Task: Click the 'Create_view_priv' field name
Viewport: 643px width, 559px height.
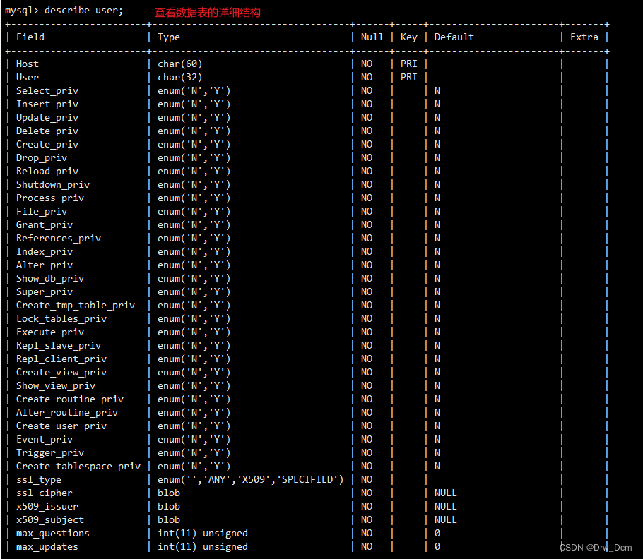Action: (x=61, y=373)
